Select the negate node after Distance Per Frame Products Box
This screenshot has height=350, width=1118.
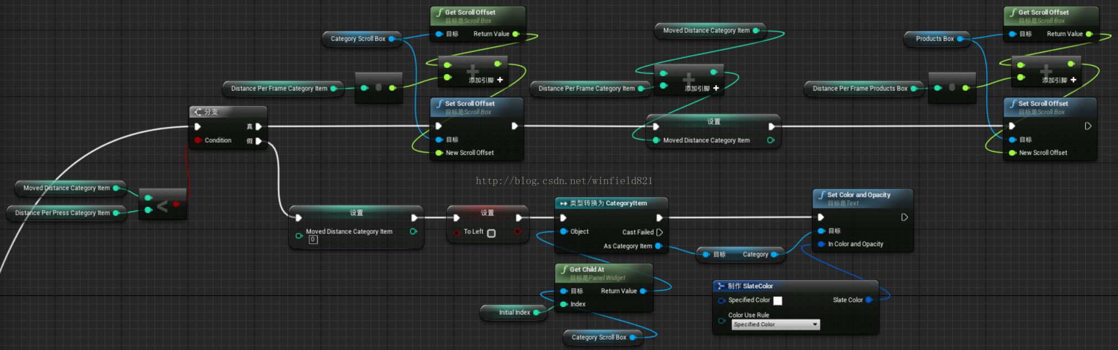[x=952, y=88]
